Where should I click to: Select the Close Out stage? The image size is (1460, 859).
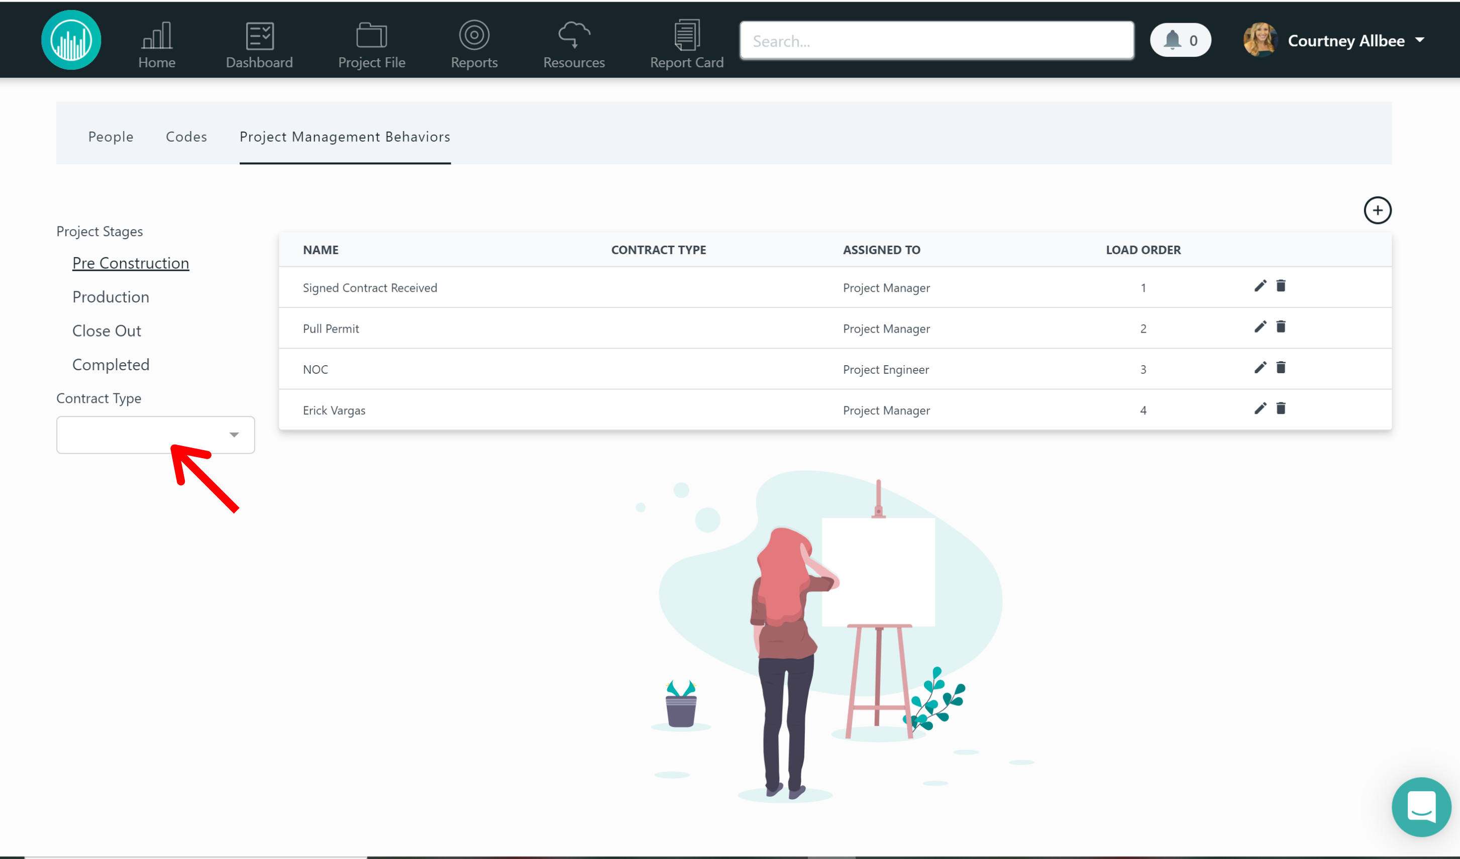click(x=107, y=331)
